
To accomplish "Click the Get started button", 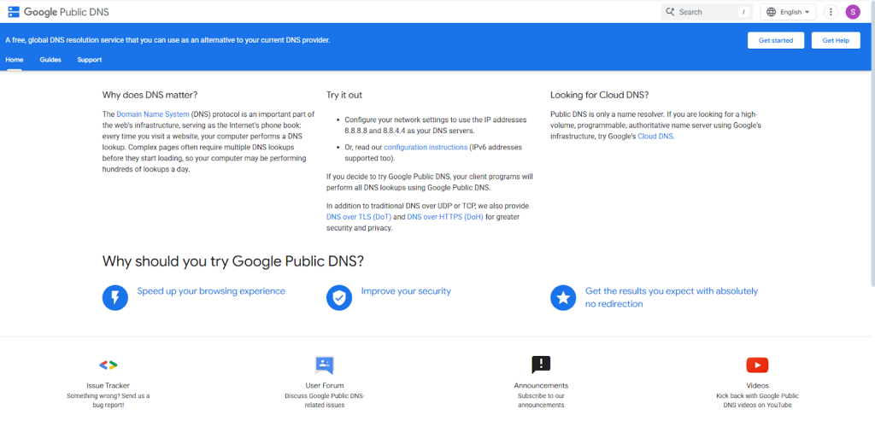I will coord(776,40).
